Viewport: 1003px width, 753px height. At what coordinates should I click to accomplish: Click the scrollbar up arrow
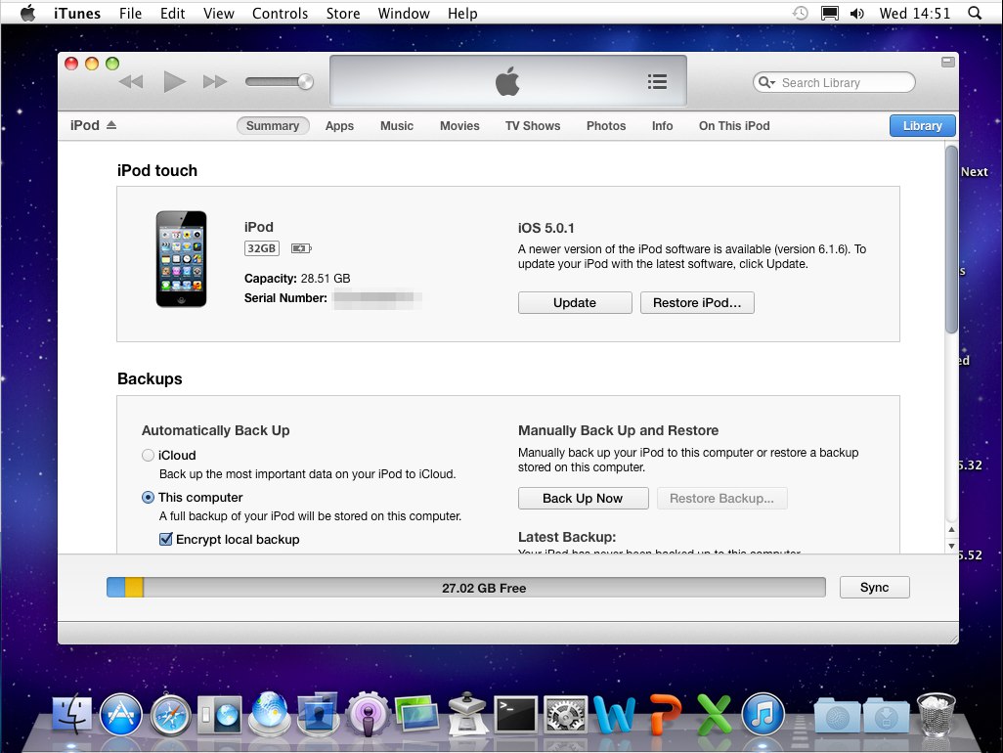pos(951,530)
